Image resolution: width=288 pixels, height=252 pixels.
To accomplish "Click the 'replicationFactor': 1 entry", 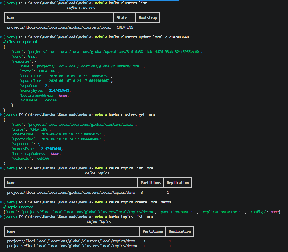I will pyautogui.click(x=224, y=212).
